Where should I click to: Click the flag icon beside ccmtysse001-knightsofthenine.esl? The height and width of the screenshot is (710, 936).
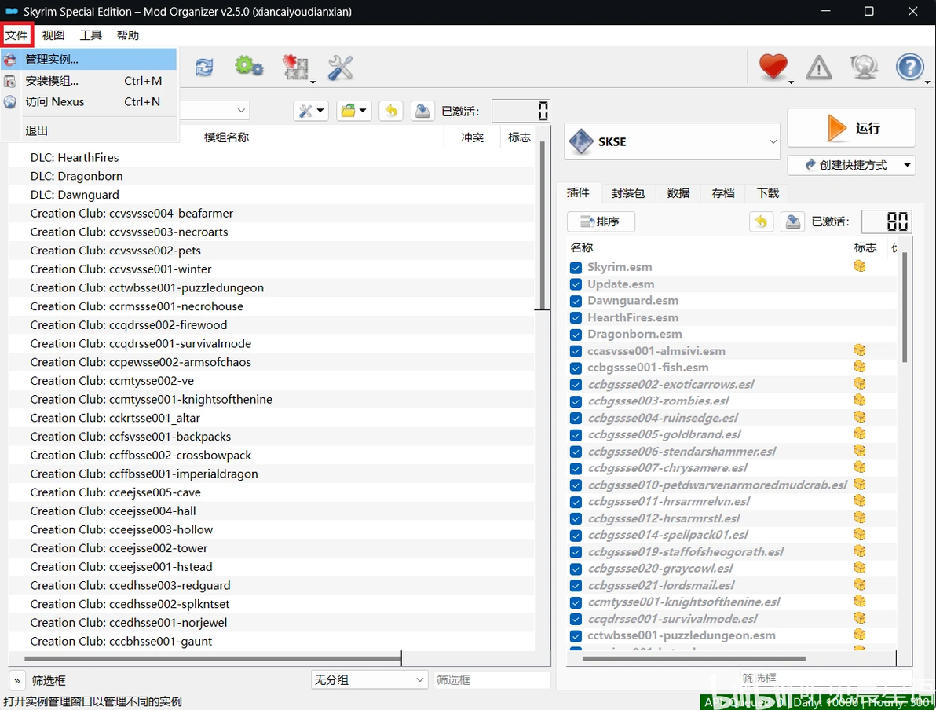coord(860,601)
